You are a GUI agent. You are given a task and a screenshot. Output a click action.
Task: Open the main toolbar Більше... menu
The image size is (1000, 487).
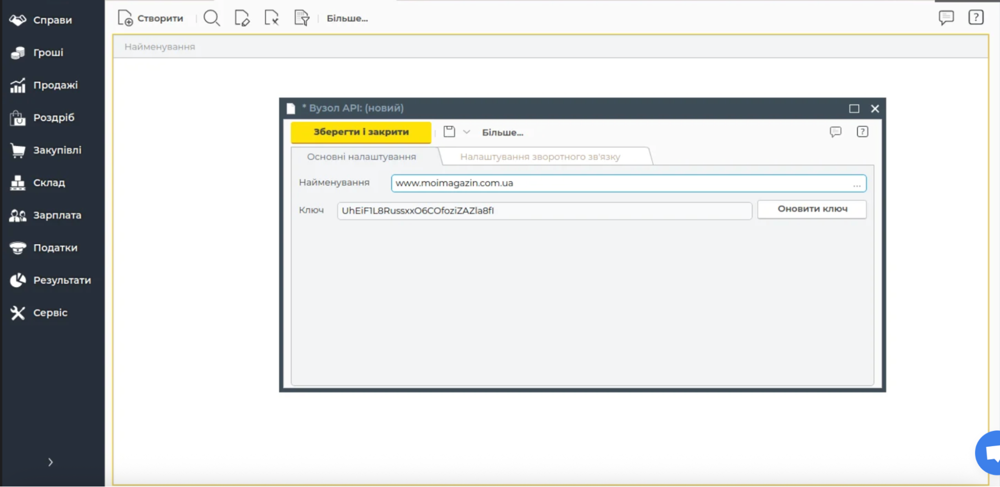click(347, 18)
